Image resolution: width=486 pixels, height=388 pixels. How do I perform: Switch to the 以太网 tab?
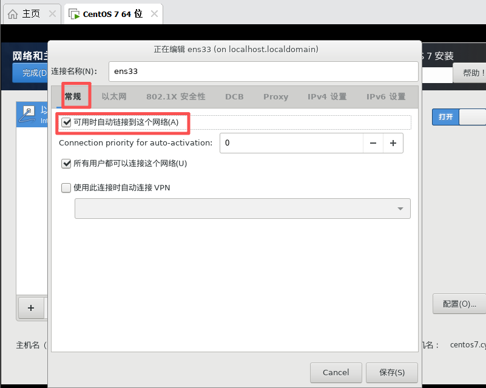pos(114,96)
